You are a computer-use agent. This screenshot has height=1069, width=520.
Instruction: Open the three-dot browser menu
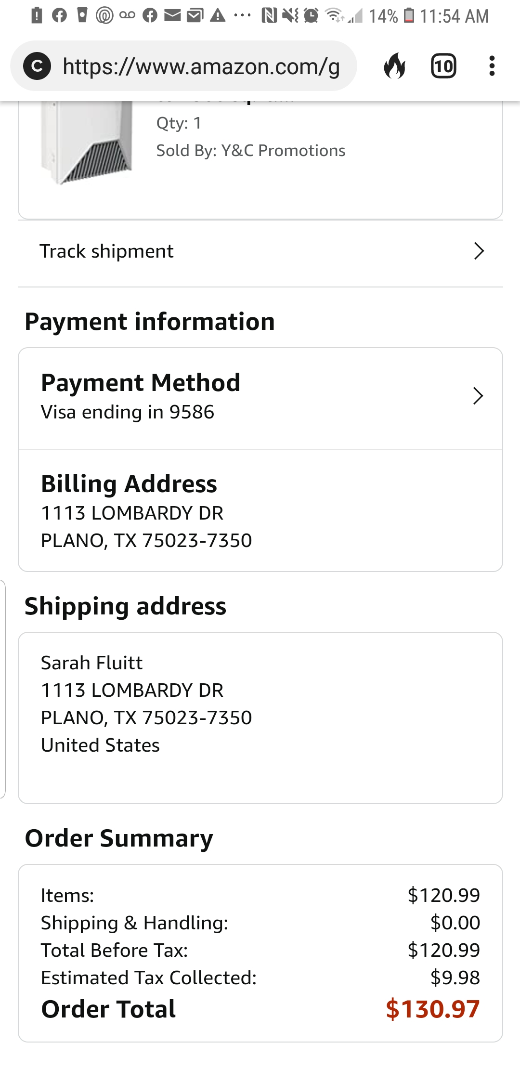click(492, 66)
